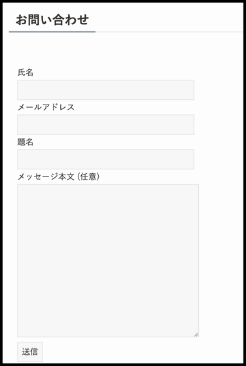Click the 題名 label text
The height and width of the screenshot is (366, 246).
(x=26, y=142)
